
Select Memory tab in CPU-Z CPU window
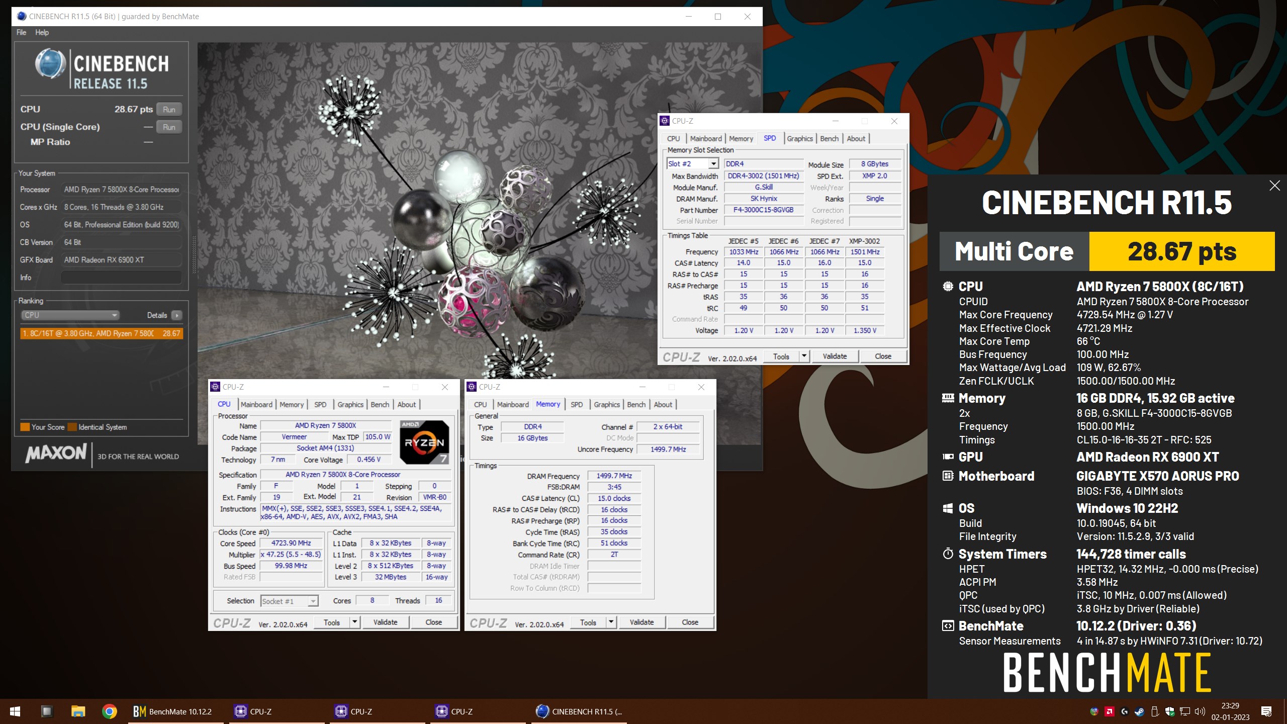coord(292,405)
